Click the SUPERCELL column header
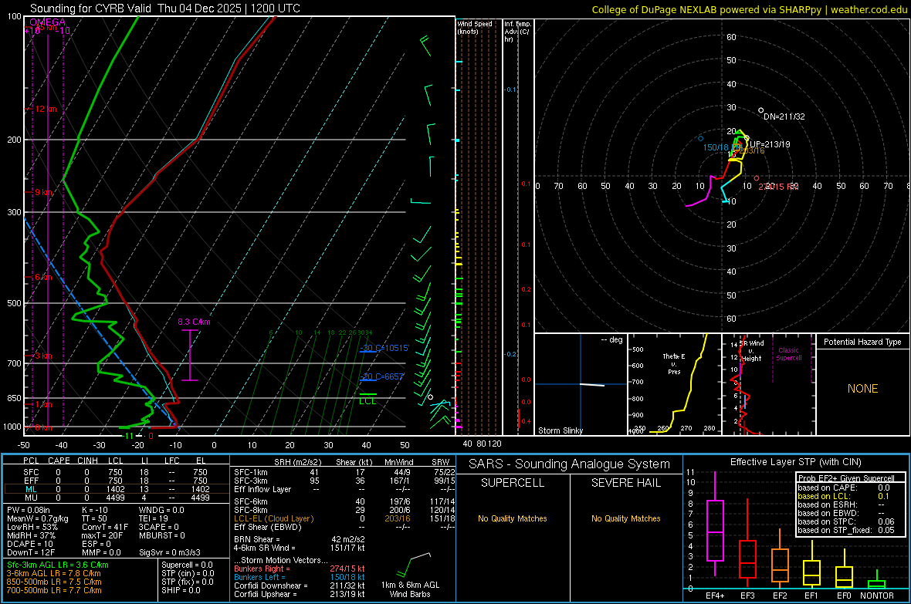 (x=513, y=483)
